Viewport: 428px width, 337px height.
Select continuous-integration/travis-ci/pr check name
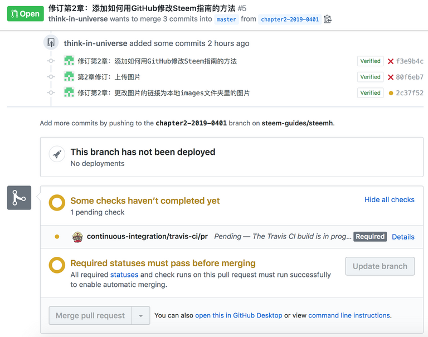click(x=147, y=236)
